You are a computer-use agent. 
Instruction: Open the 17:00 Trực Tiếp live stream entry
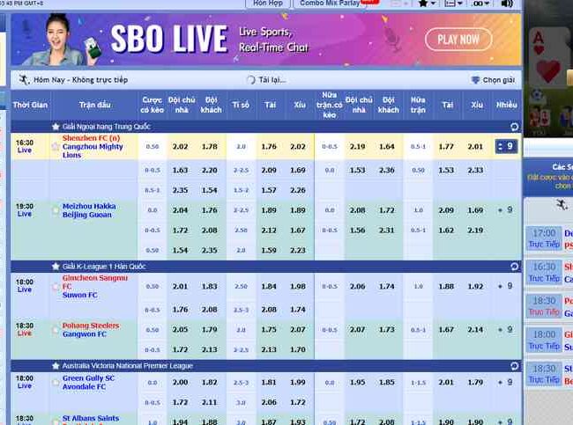544,238
